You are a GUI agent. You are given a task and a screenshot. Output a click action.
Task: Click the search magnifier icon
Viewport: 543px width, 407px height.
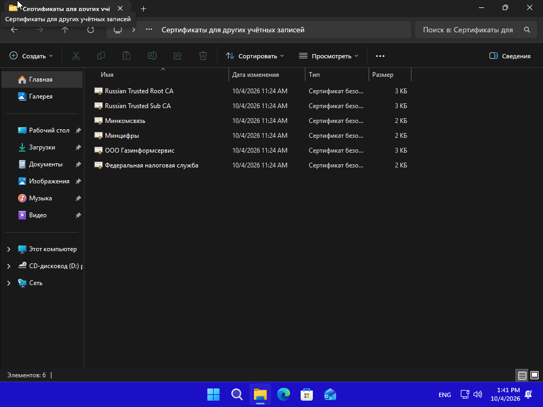[x=527, y=30]
